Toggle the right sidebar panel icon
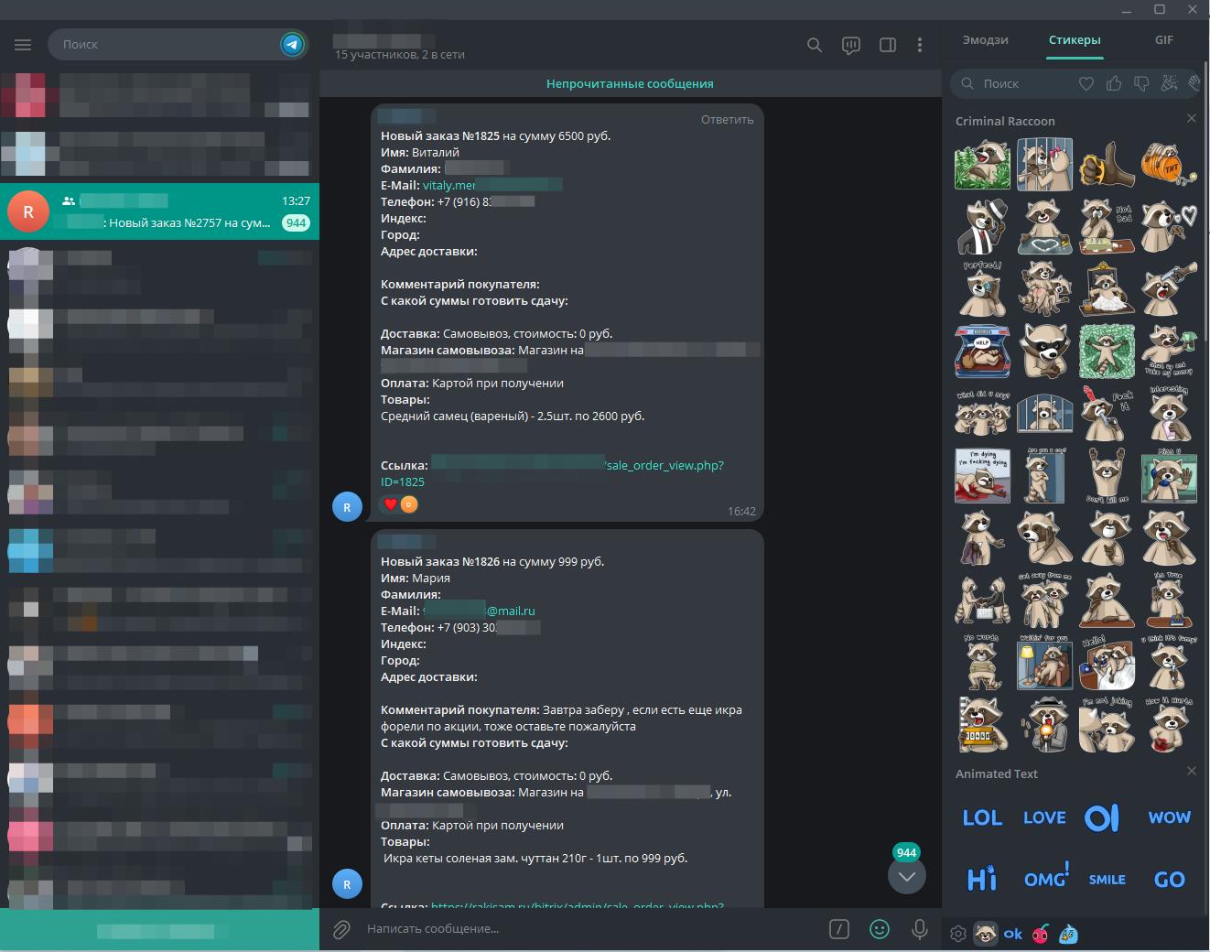Image resolution: width=1210 pixels, height=952 pixels. pos(887,45)
